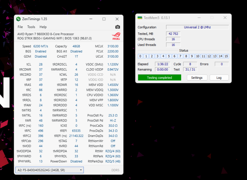Click thread status box 1
The height and width of the screenshot is (180, 247).
tap(146, 56)
